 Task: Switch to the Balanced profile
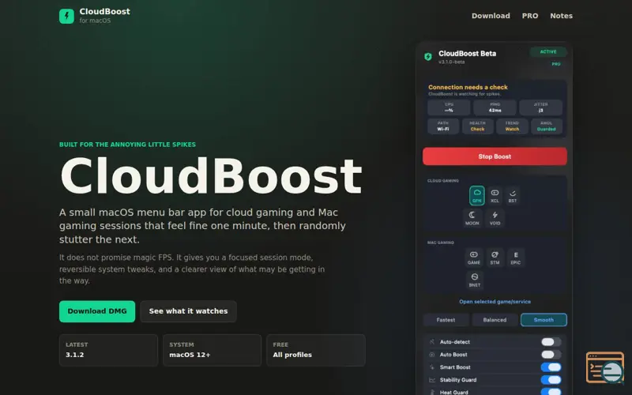coord(495,320)
